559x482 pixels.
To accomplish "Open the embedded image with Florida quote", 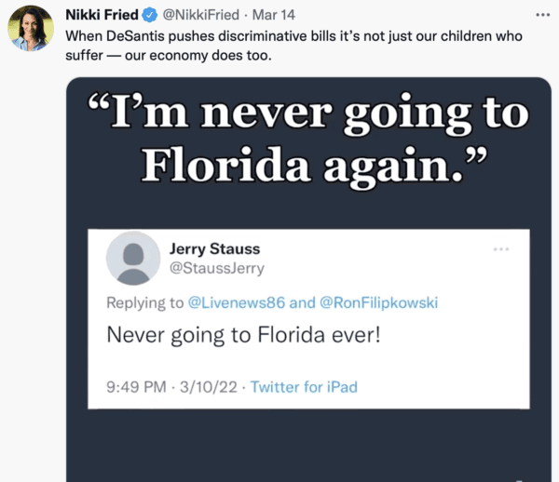I will (x=308, y=279).
